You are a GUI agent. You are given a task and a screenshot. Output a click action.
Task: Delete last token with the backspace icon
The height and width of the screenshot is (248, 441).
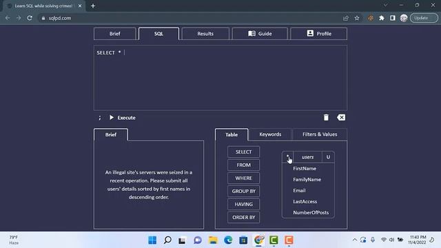pyautogui.click(x=341, y=117)
